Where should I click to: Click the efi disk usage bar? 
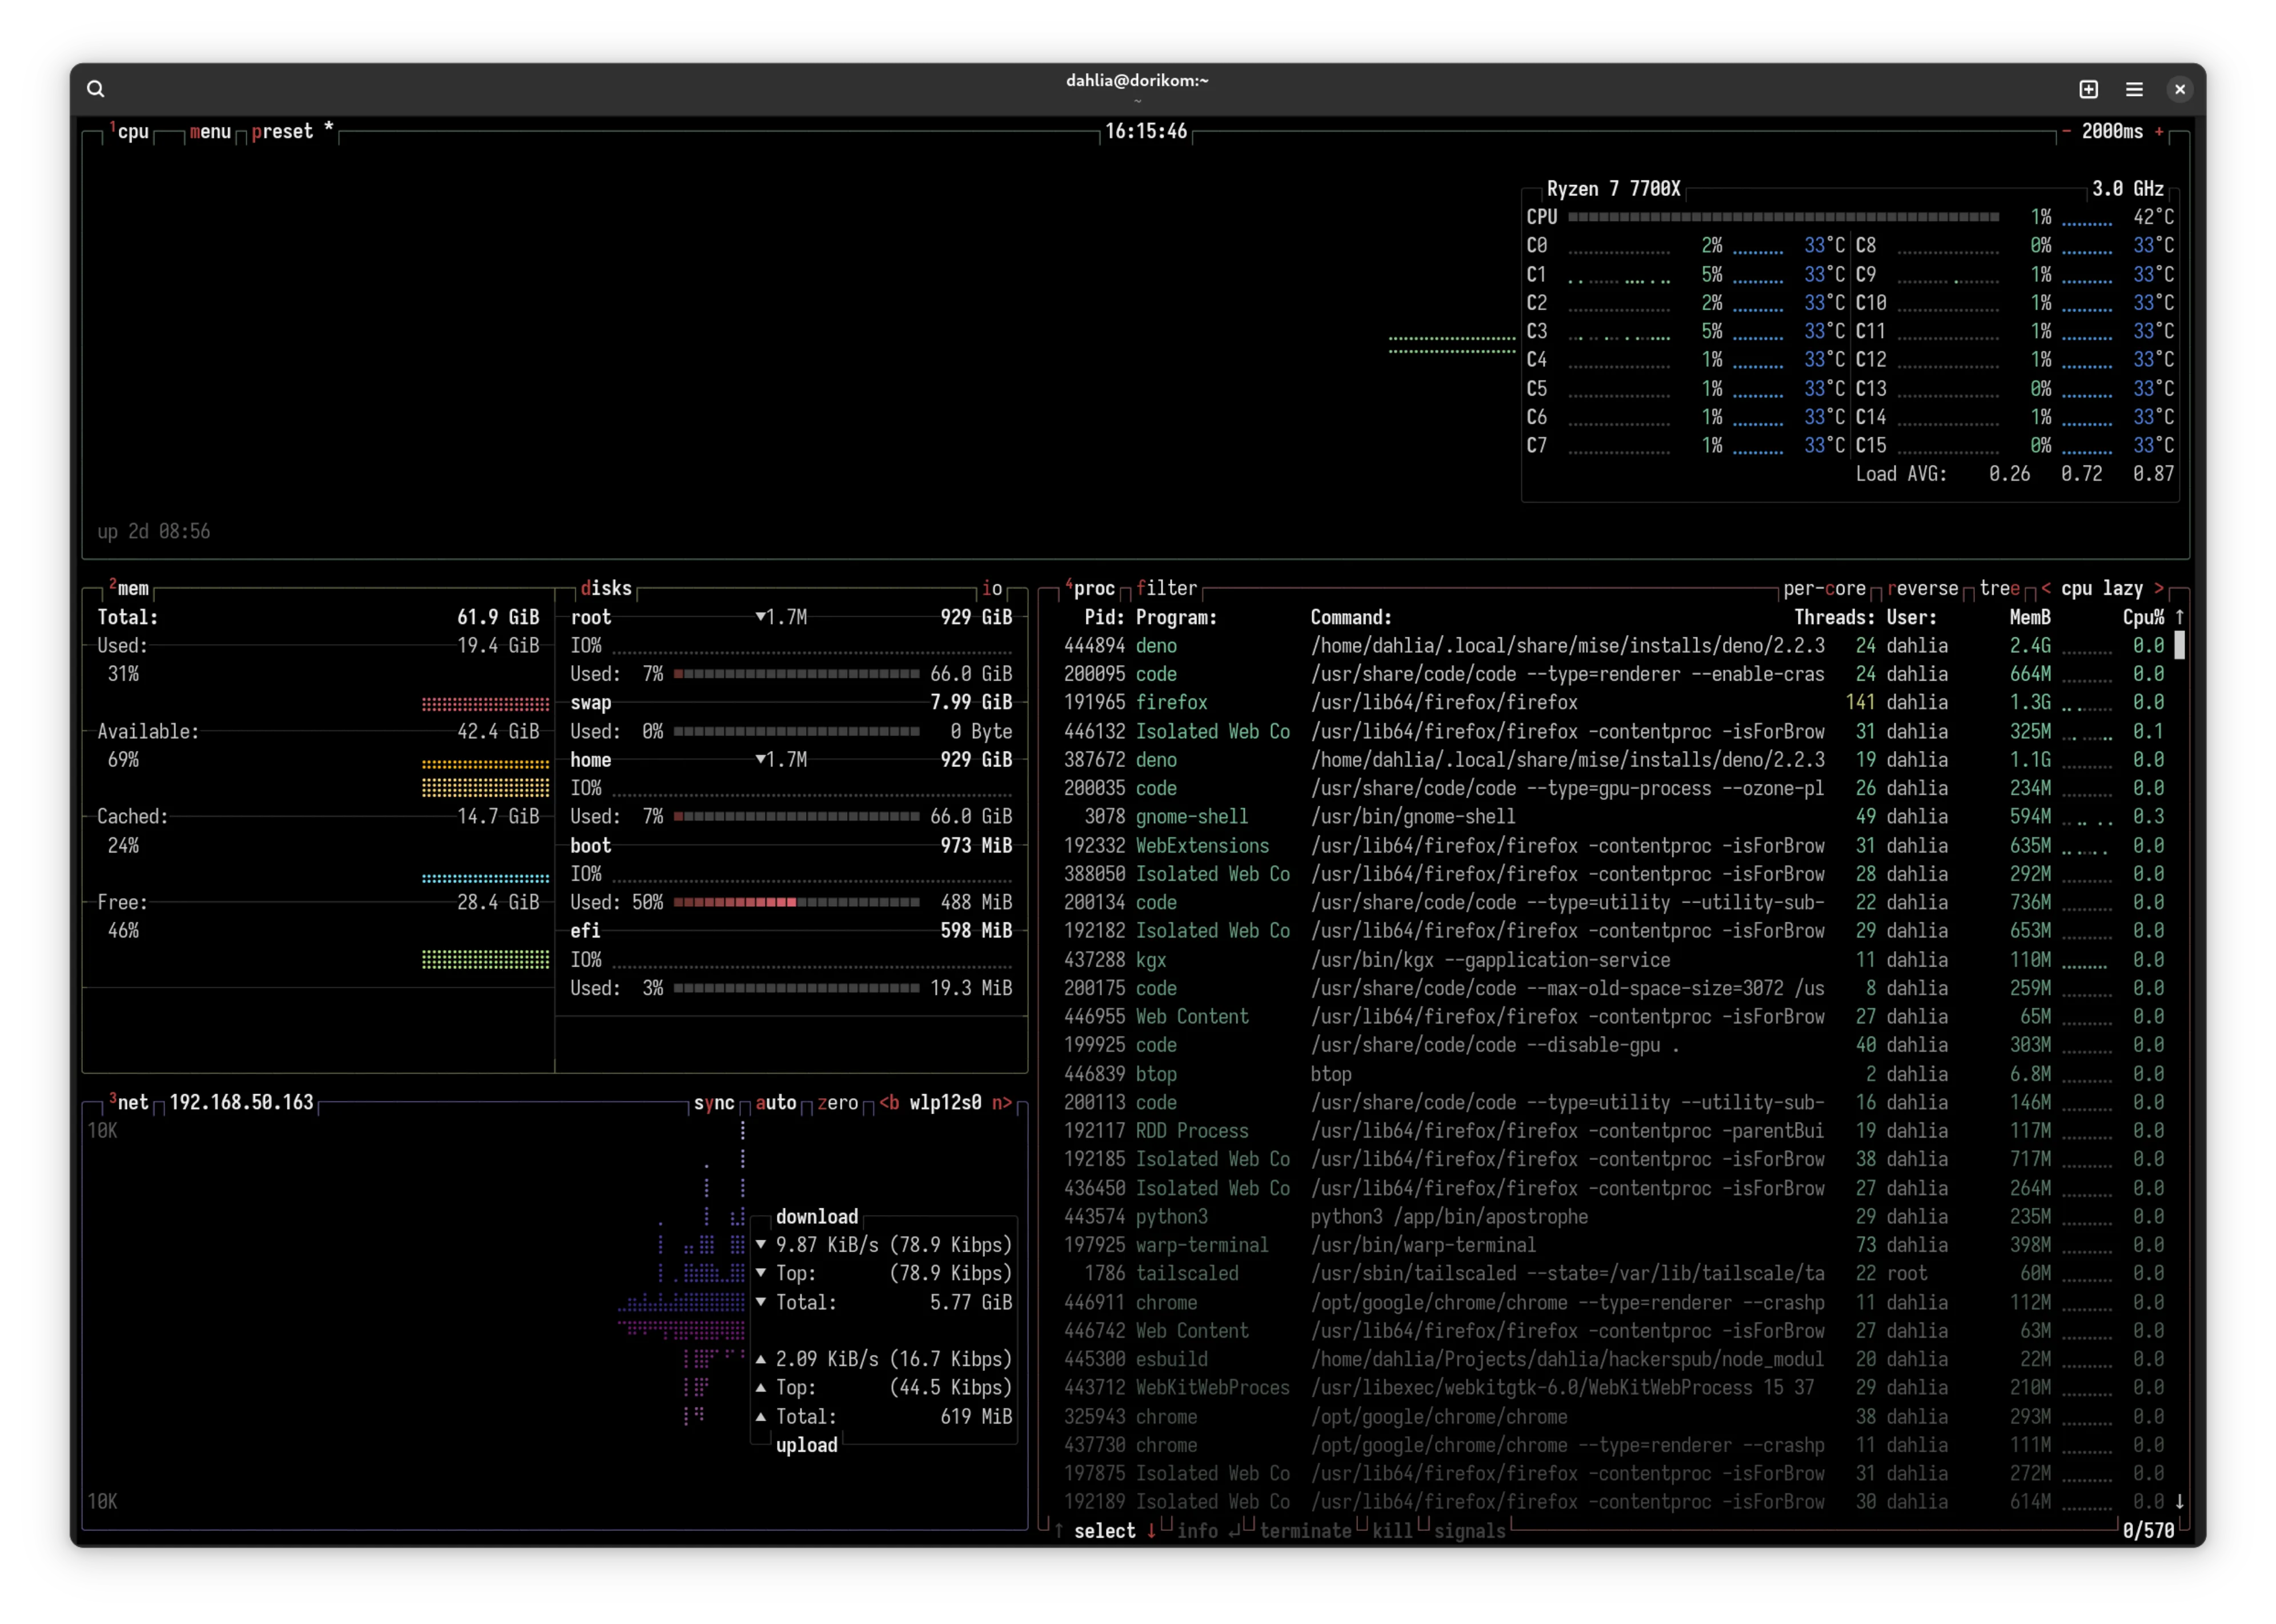[796, 988]
